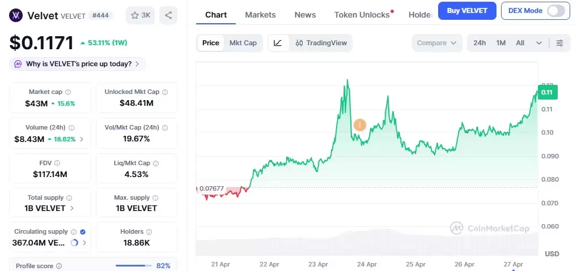
Task: Expand more time range options chevron
Action: [x=538, y=43]
